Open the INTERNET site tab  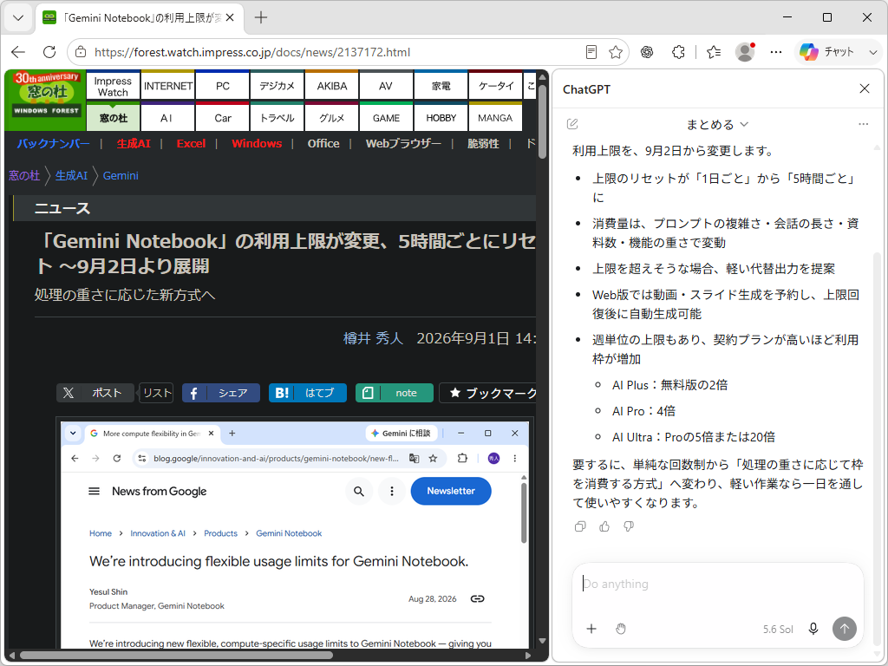[x=167, y=86]
